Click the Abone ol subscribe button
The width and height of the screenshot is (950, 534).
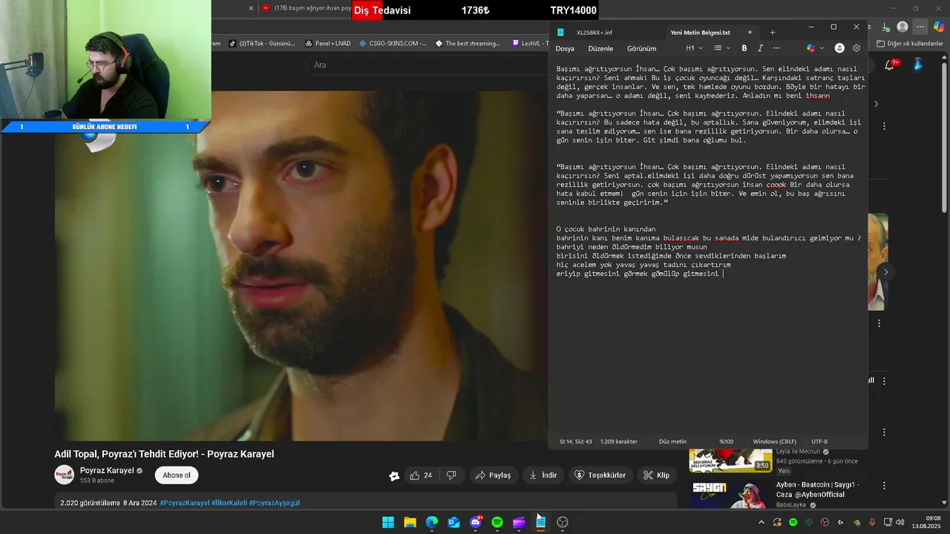point(177,475)
